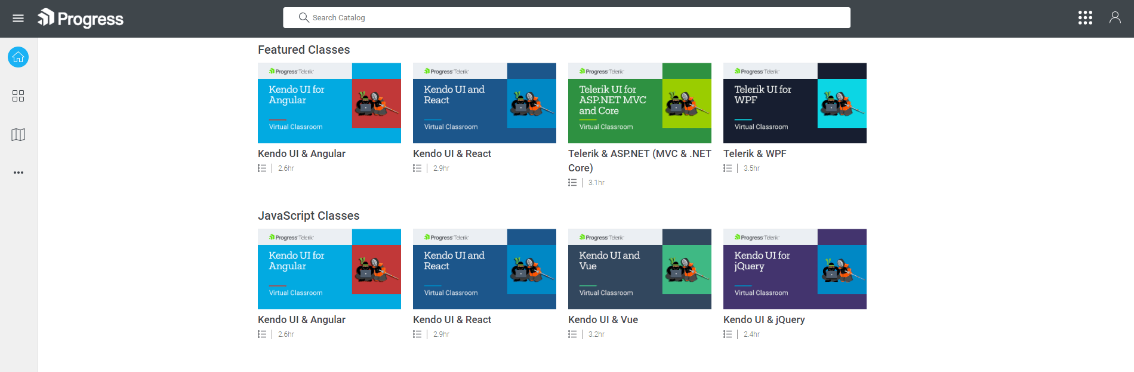1134x372 pixels.
Task: Open the sidebar more options ellipsis
Action: [x=18, y=173]
